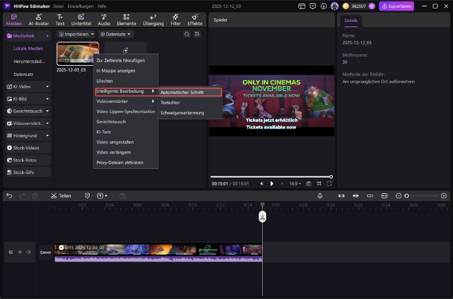The height and width of the screenshot is (299, 453).
Task: Expand the Gesichtstausch sidebar section
Action: 48,111
